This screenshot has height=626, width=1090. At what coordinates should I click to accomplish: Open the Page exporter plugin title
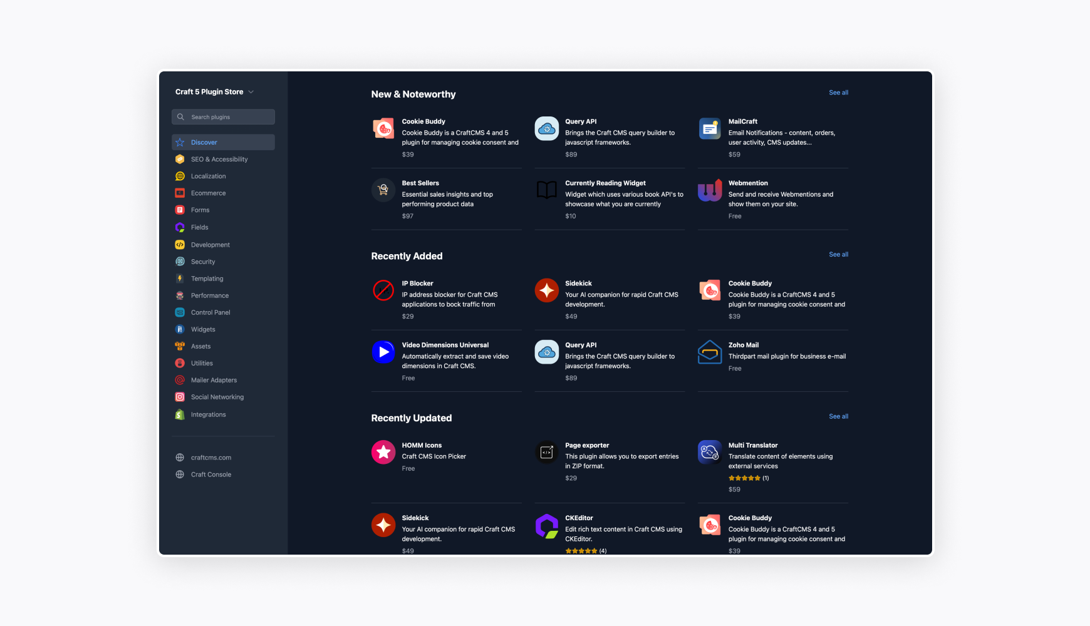pyautogui.click(x=587, y=446)
